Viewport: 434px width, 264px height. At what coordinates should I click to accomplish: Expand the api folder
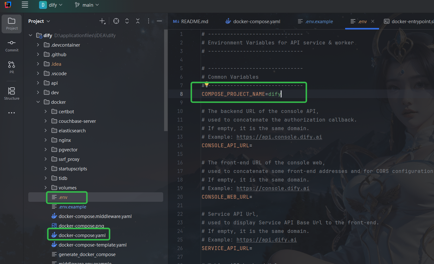click(38, 83)
